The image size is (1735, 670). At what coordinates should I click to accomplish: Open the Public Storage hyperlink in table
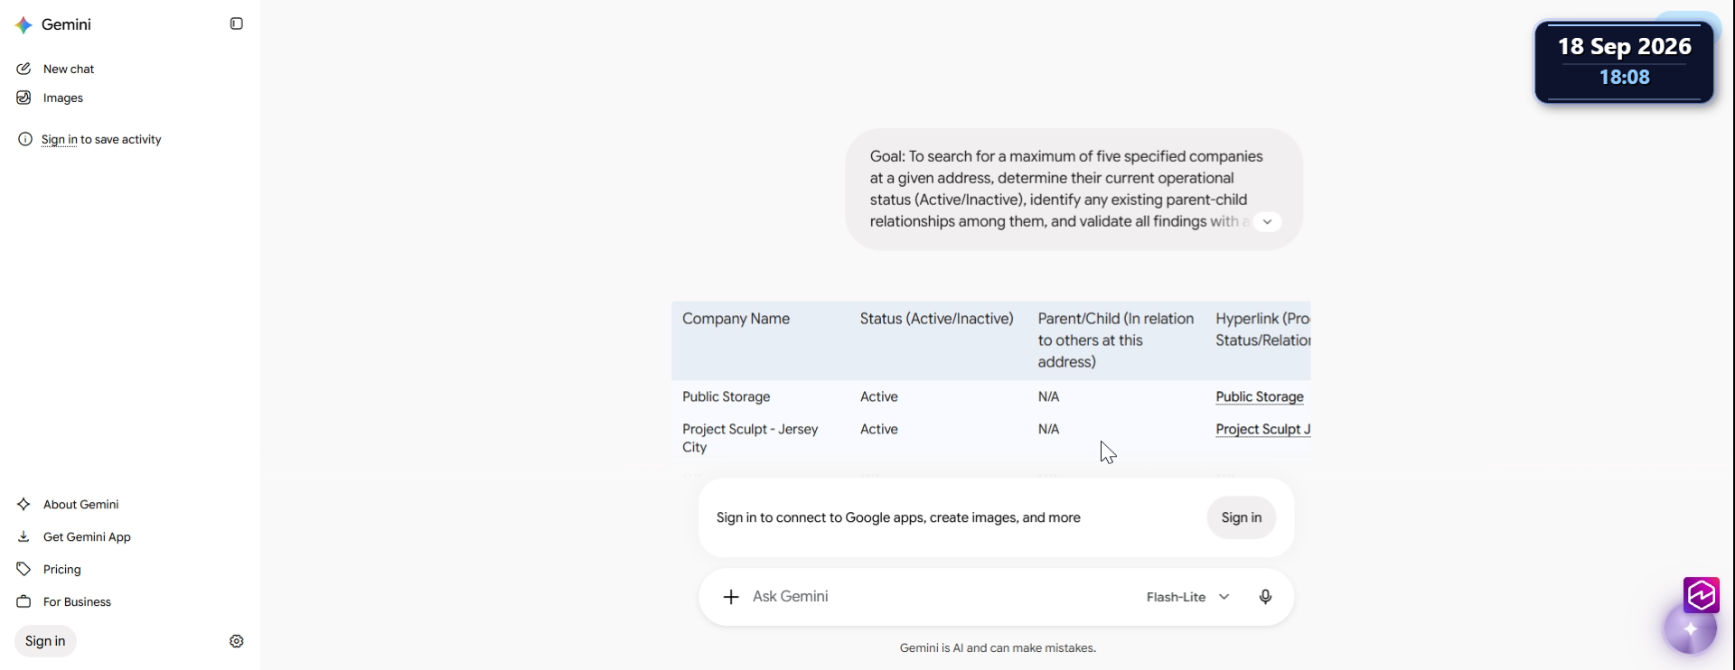point(1260,396)
